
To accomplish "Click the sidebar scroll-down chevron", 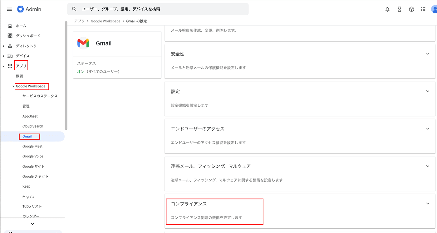I will click(x=32, y=224).
